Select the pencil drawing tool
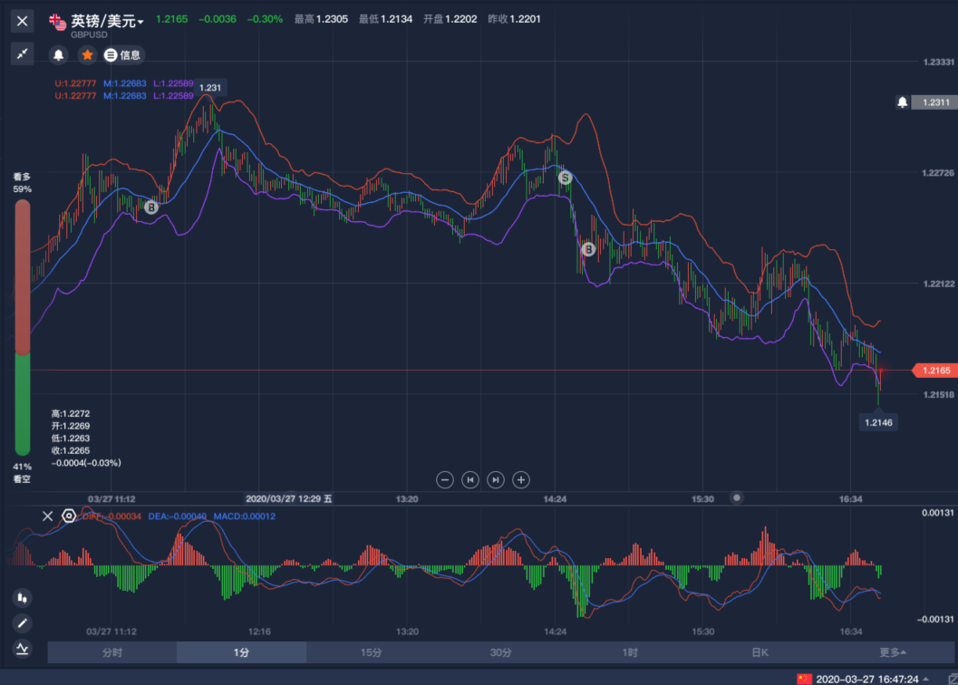958x685 pixels. (23, 623)
